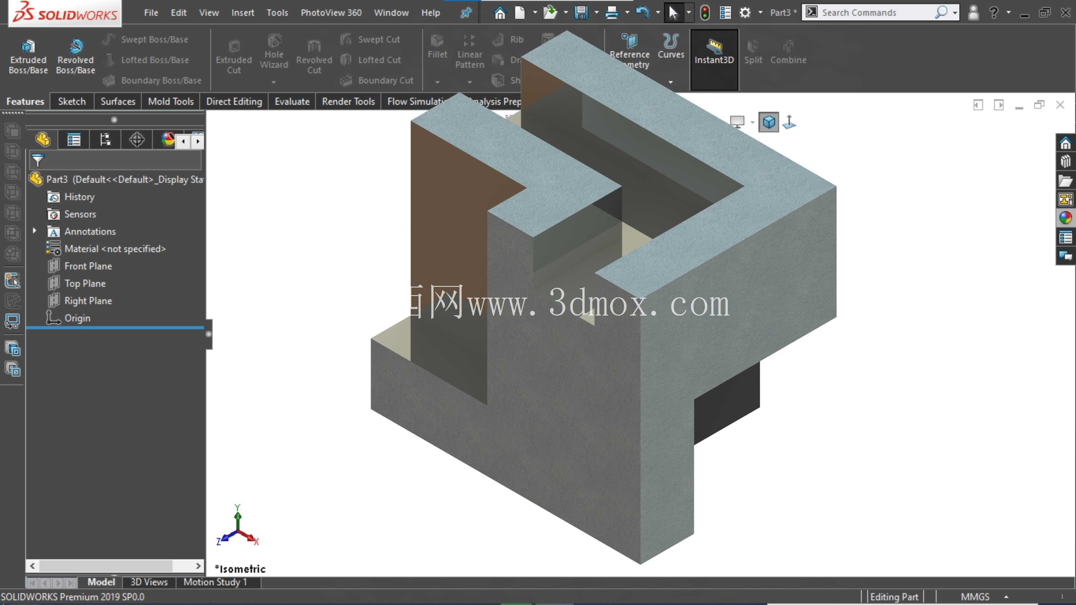Screen dimensions: 1076x605
Task: Expand the Annotations tree node
Action: [x=34, y=230]
